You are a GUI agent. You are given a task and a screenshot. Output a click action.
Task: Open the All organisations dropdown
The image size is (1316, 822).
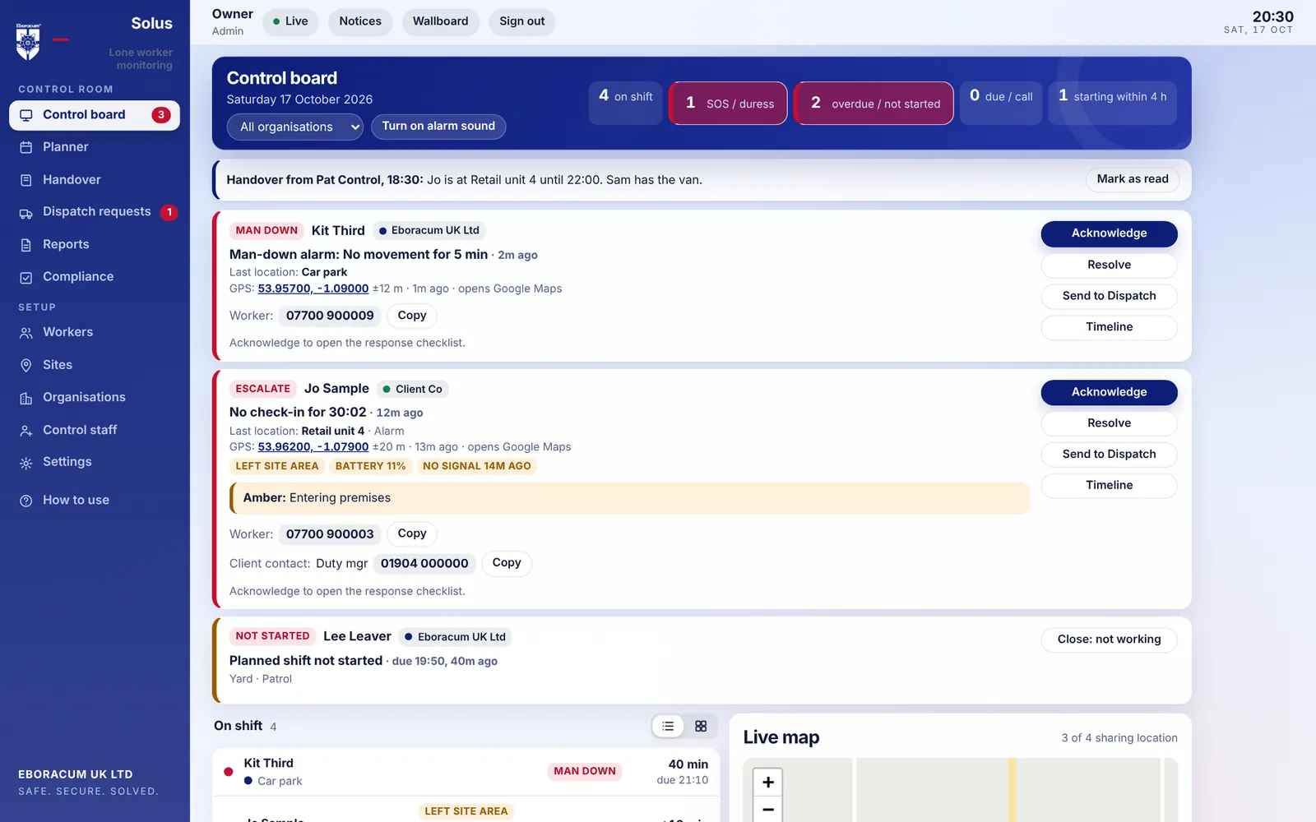tap(295, 127)
